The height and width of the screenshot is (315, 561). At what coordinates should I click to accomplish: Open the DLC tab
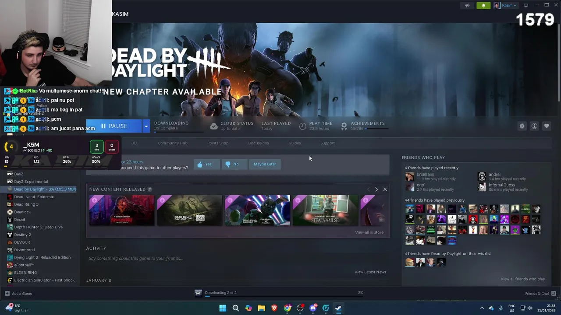click(135, 143)
